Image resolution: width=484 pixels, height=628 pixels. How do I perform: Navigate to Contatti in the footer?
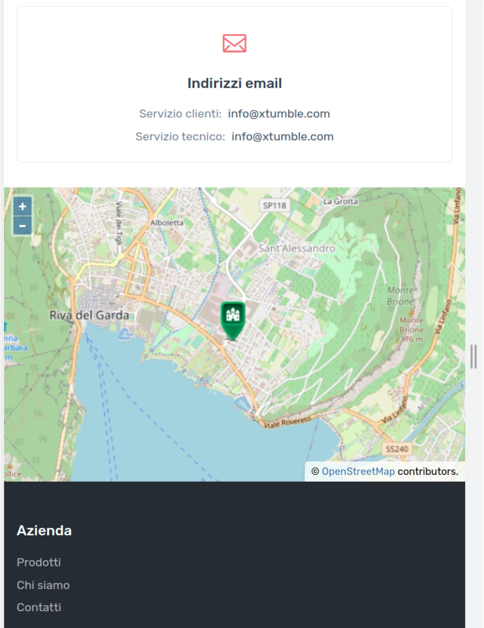pyautogui.click(x=39, y=607)
